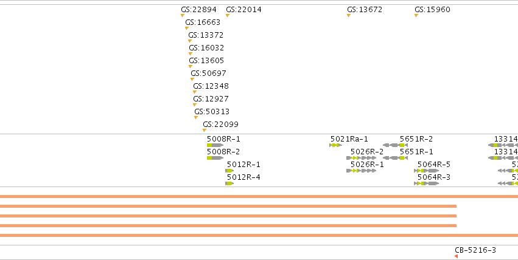The image size is (518, 260).
Task: Click the 5651R-1 text label
Action: click(x=416, y=152)
